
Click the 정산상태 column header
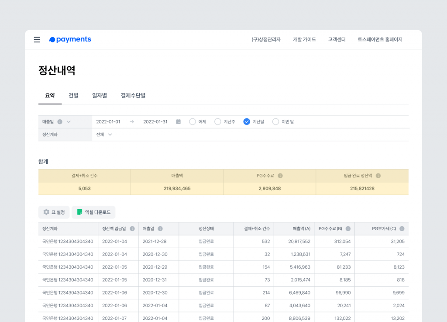[206, 229]
